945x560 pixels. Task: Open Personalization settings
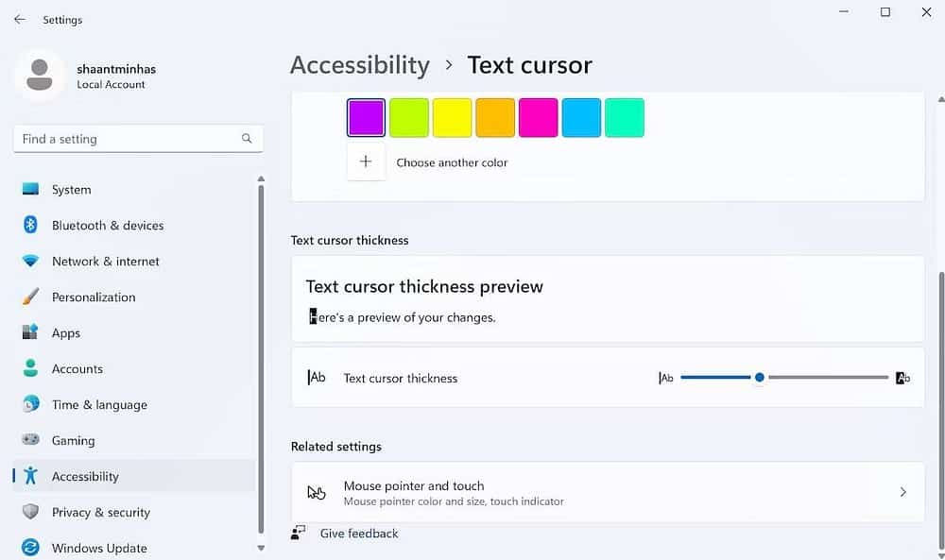94,297
